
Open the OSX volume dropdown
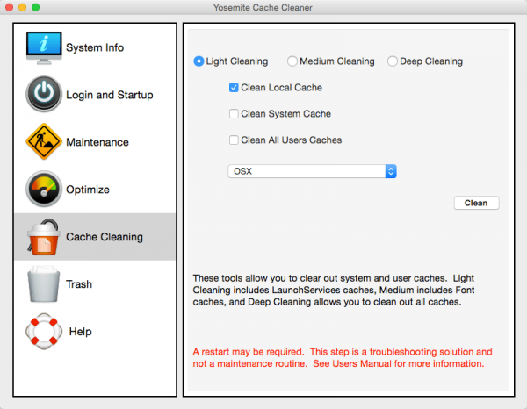point(312,171)
